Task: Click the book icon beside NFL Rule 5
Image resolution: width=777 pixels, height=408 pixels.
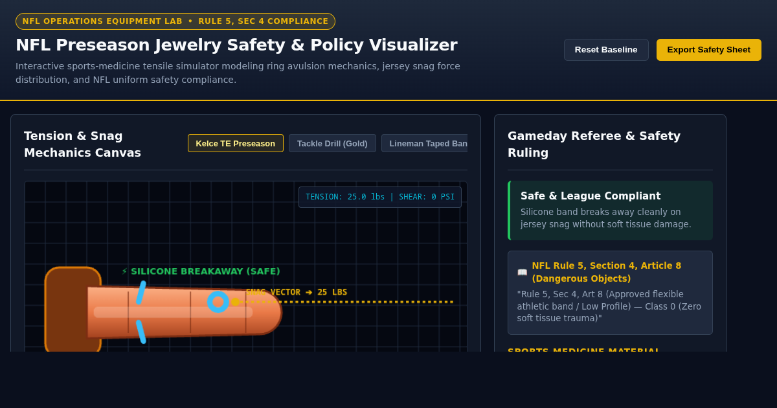Action: click(522, 273)
